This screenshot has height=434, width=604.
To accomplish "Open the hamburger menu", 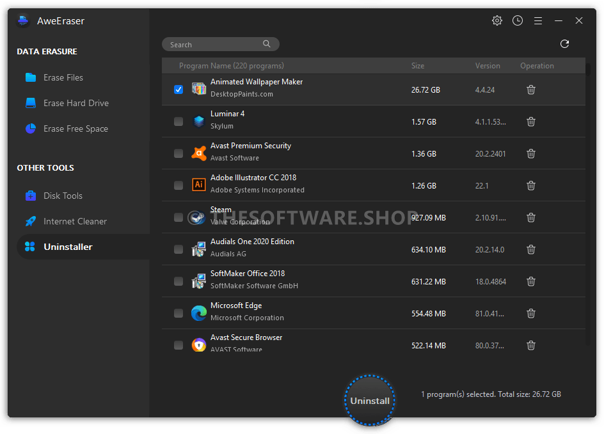I will coord(538,21).
